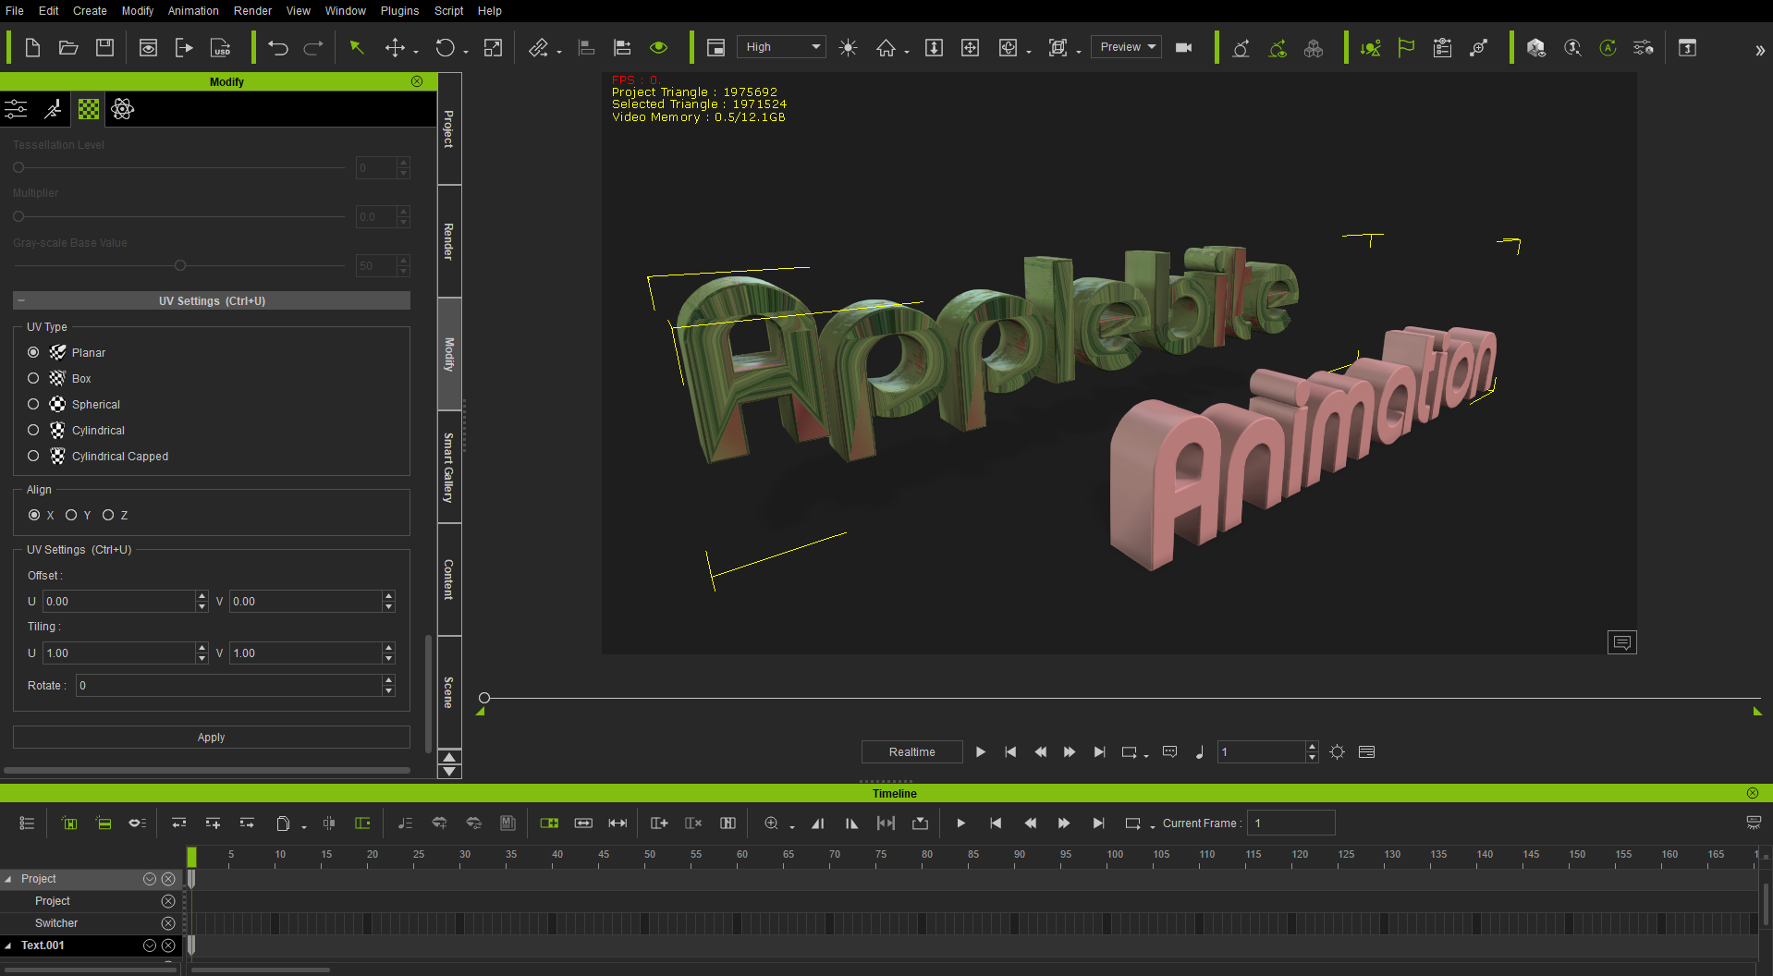Click the Tessellation Level slider handle
1773x976 pixels.
[18, 167]
